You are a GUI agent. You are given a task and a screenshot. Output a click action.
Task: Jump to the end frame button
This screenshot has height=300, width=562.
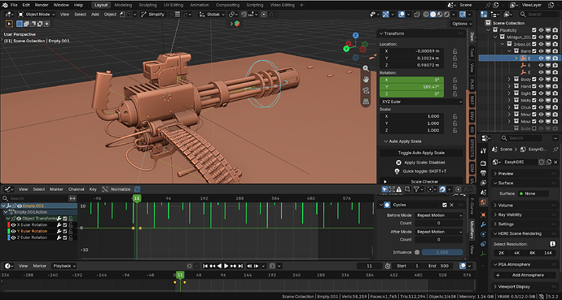click(x=240, y=266)
